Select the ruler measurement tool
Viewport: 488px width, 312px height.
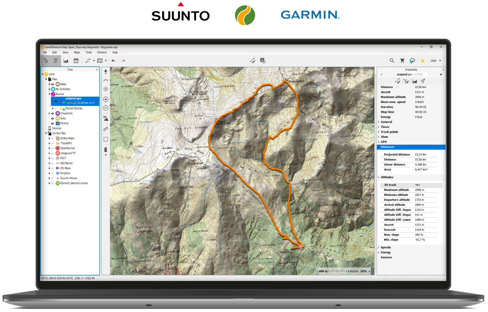(x=106, y=129)
